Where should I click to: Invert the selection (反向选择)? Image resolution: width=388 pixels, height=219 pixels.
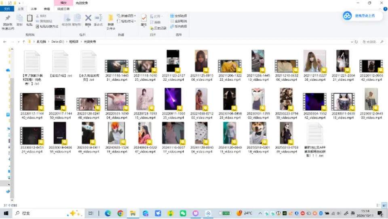pyautogui.click(x=178, y=26)
